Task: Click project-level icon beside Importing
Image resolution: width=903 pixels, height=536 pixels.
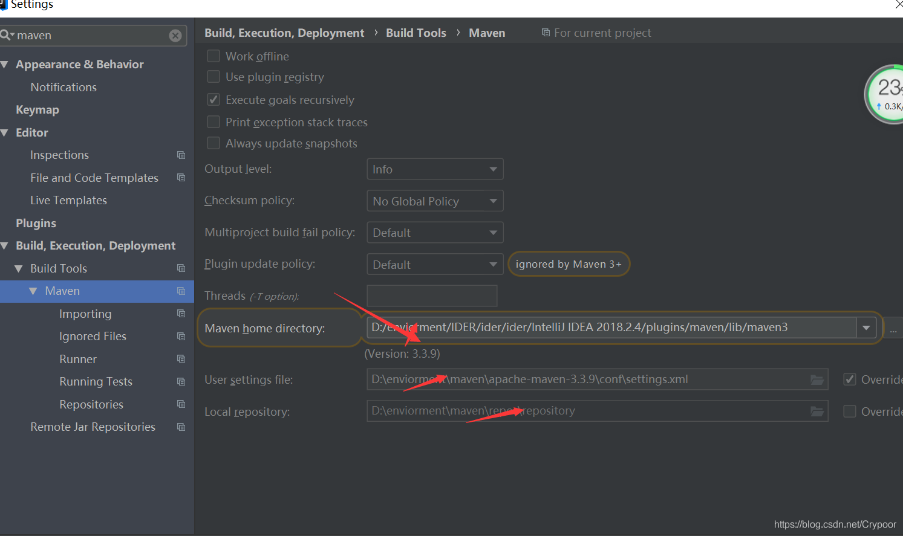Action: pos(181,314)
